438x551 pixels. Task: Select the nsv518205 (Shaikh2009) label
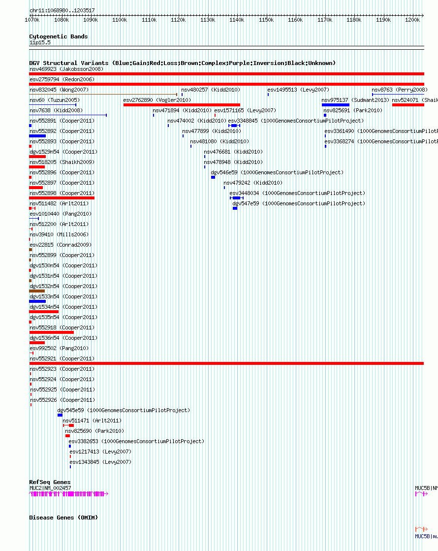[x=62, y=162]
